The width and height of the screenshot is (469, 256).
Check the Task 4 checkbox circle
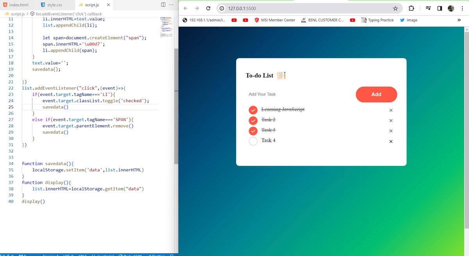(x=253, y=141)
